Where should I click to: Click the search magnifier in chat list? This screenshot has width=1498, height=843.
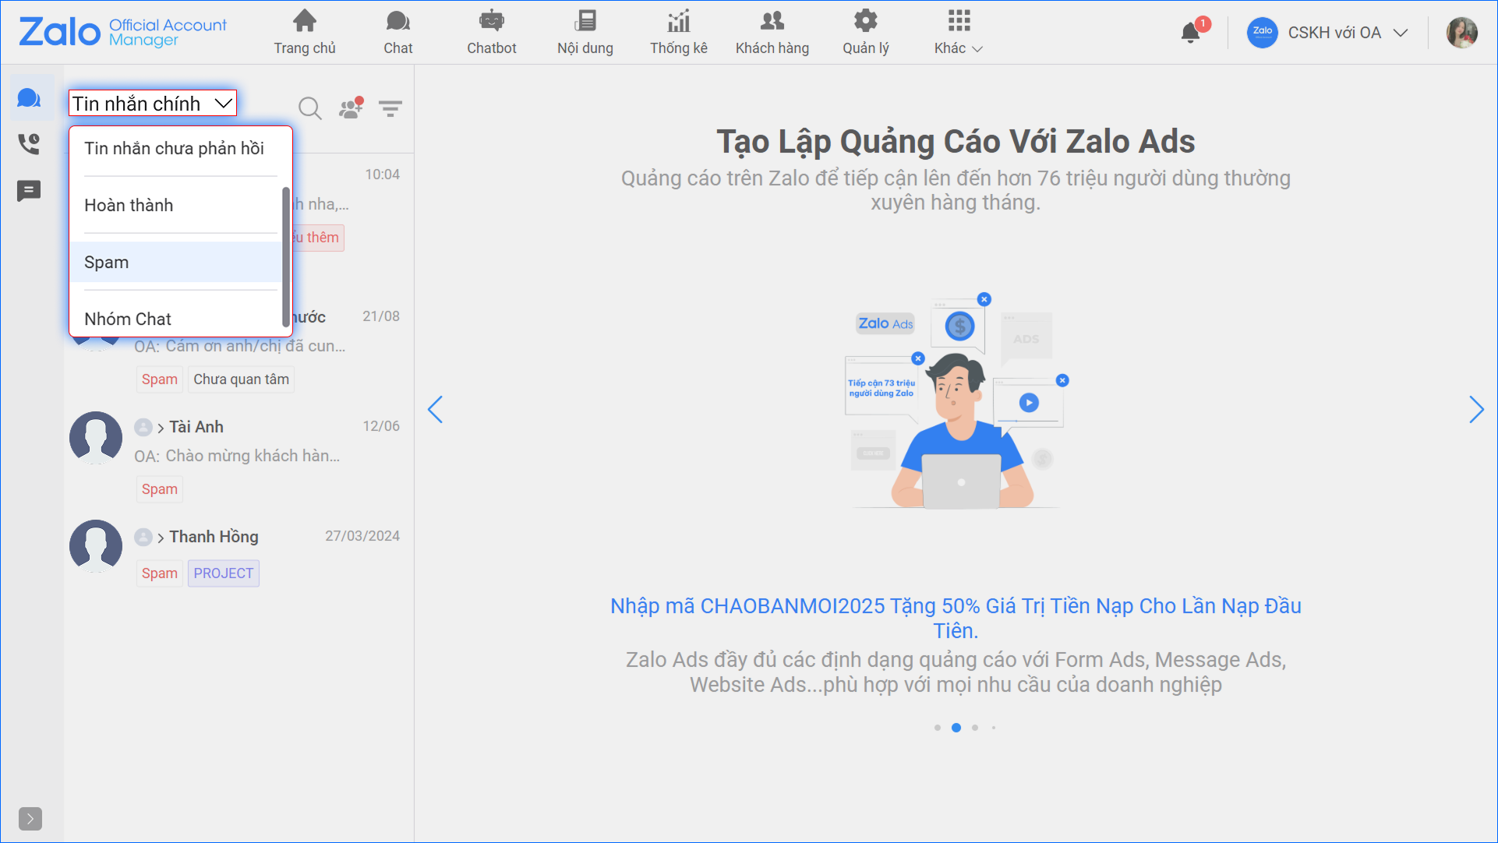pyautogui.click(x=309, y=108)
